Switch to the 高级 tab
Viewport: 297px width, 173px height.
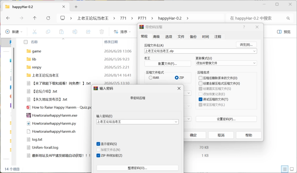pos(156,37)
